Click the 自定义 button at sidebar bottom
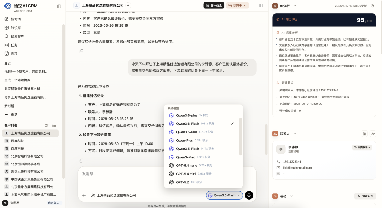Screen dimensions: 382x208 (x=53, y=203)
